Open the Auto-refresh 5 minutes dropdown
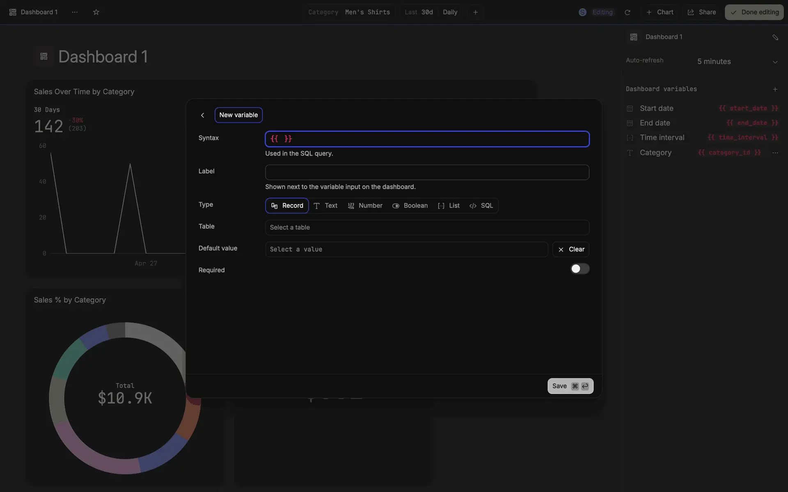Image resolution: width=788 pixels, height=492 pixels. click(737, 61)
